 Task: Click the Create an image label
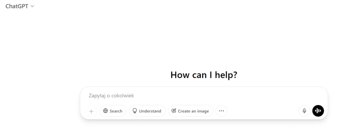[193, 111]
